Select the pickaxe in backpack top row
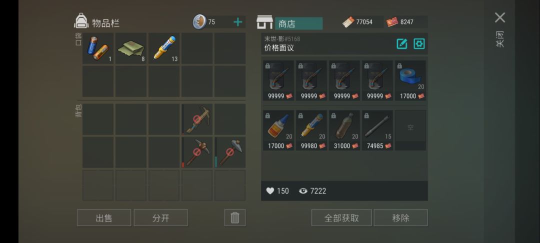The image size is (540, 243). (x=197, y=119)
